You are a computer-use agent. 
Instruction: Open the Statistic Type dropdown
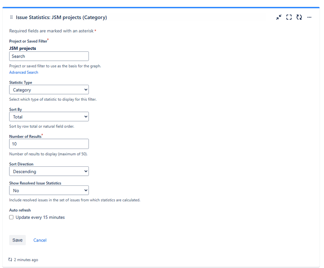(x=49, y=90)
